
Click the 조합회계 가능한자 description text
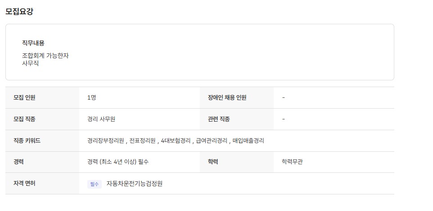tap(45, 56)
